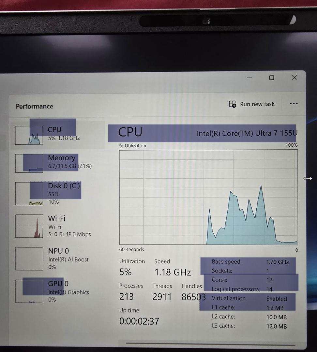Open the Wi-Fi entry in sidebar
This screenshot has width=317, height=352.
point(57,226)
